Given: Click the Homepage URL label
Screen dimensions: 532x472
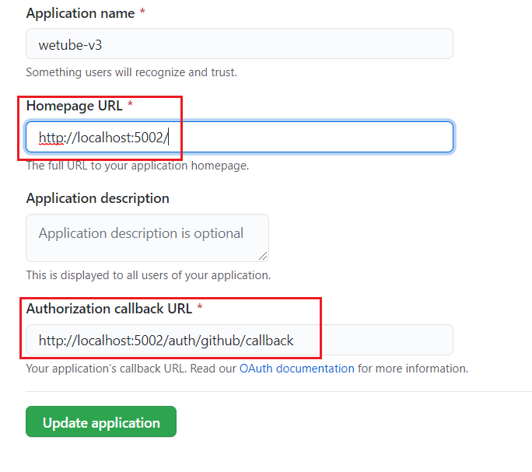Looking at the screenshot, I should tap(75, 106).
